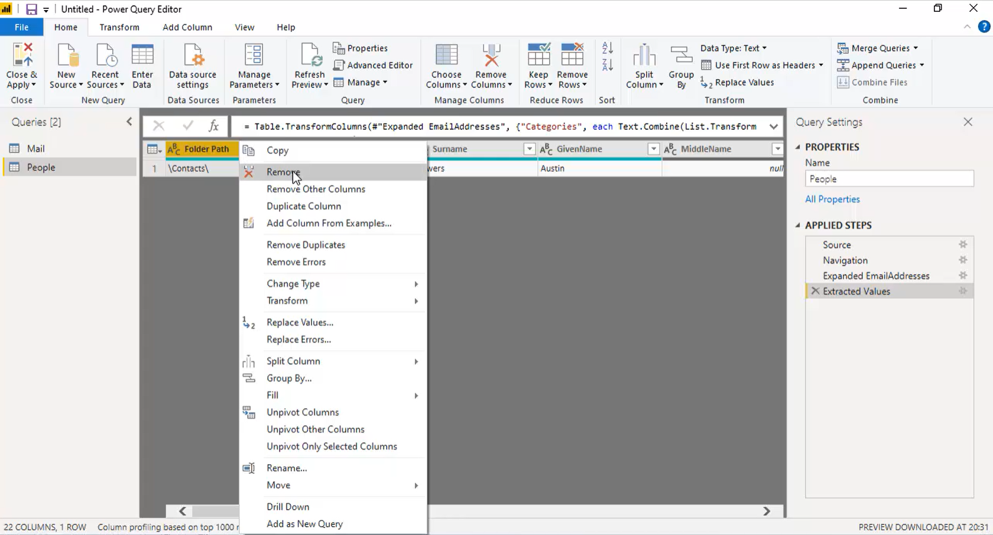This screenshot has width=993, height=535.
Task: Click the Keep Rows icon
Action: click(538, 55)
